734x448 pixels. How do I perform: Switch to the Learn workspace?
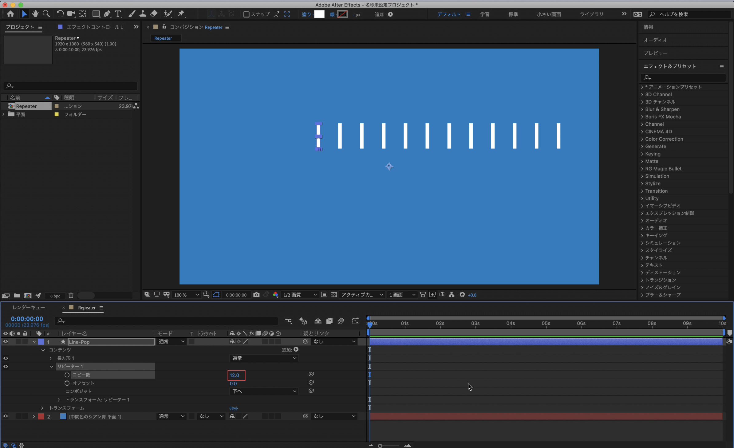coord(485,14)
